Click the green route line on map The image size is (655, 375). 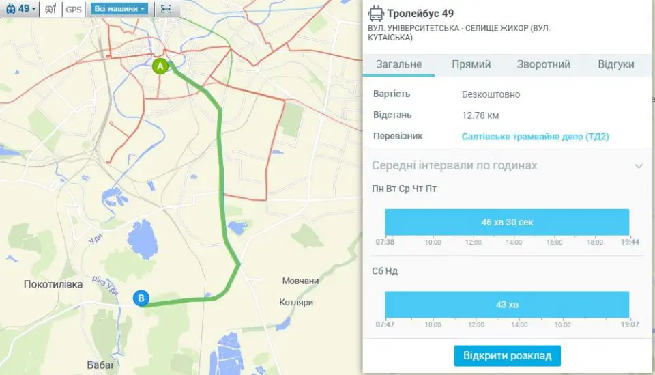(221, 167)
